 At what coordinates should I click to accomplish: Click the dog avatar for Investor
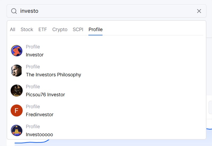coord(17,51)
